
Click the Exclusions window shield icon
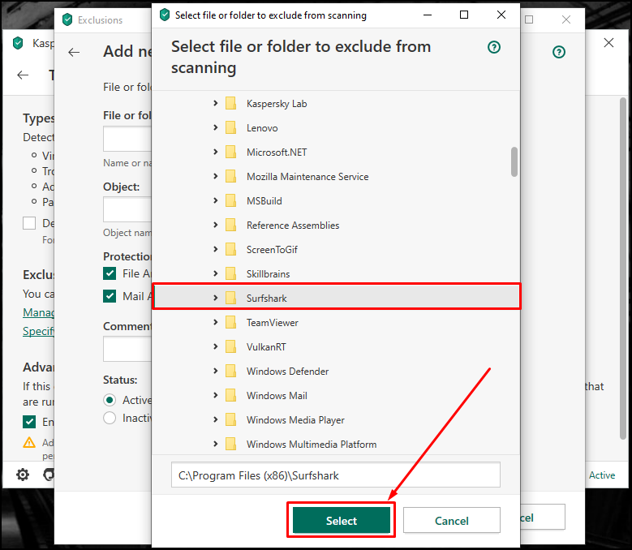[x=67, y=19]
